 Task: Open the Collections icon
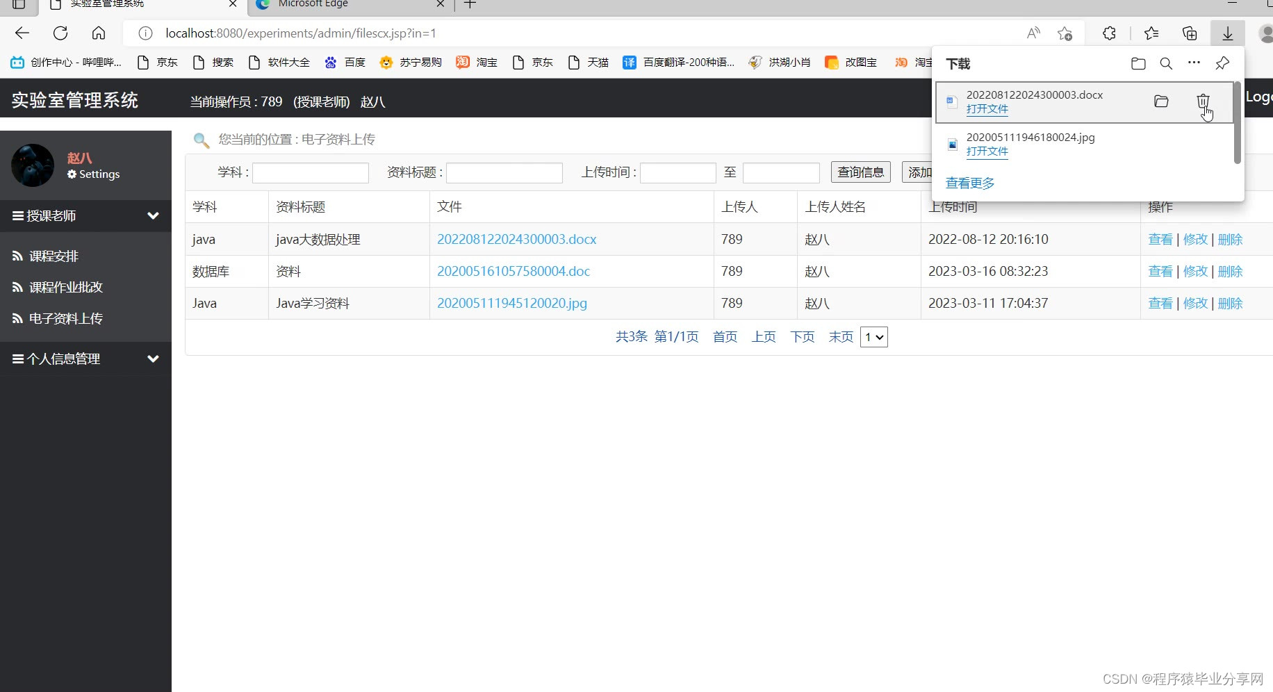click(x=1190, y=33)
